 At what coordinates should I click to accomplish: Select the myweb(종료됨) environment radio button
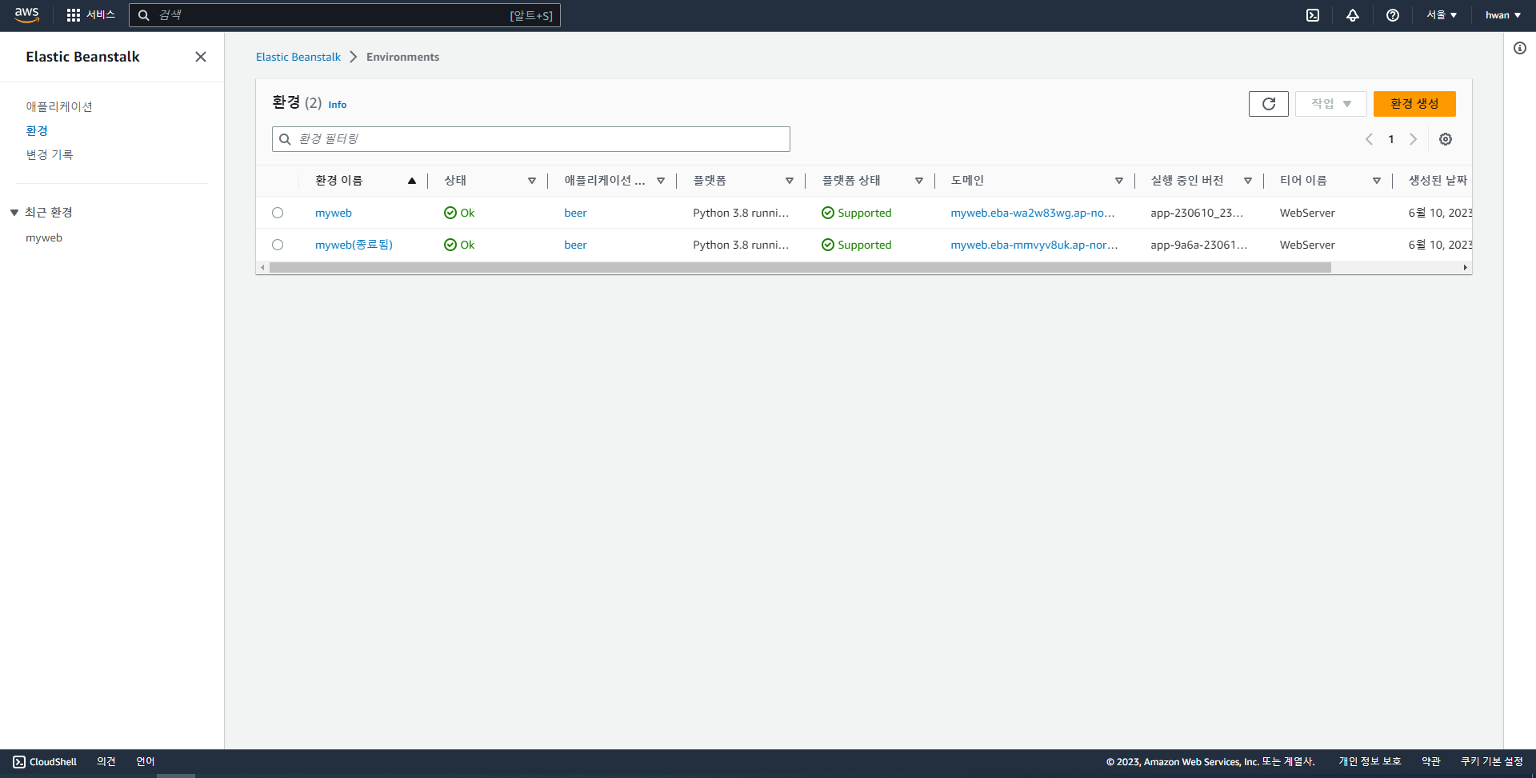click(278, 245)
